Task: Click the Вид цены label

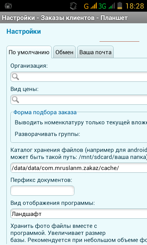Action: (24, 89)
